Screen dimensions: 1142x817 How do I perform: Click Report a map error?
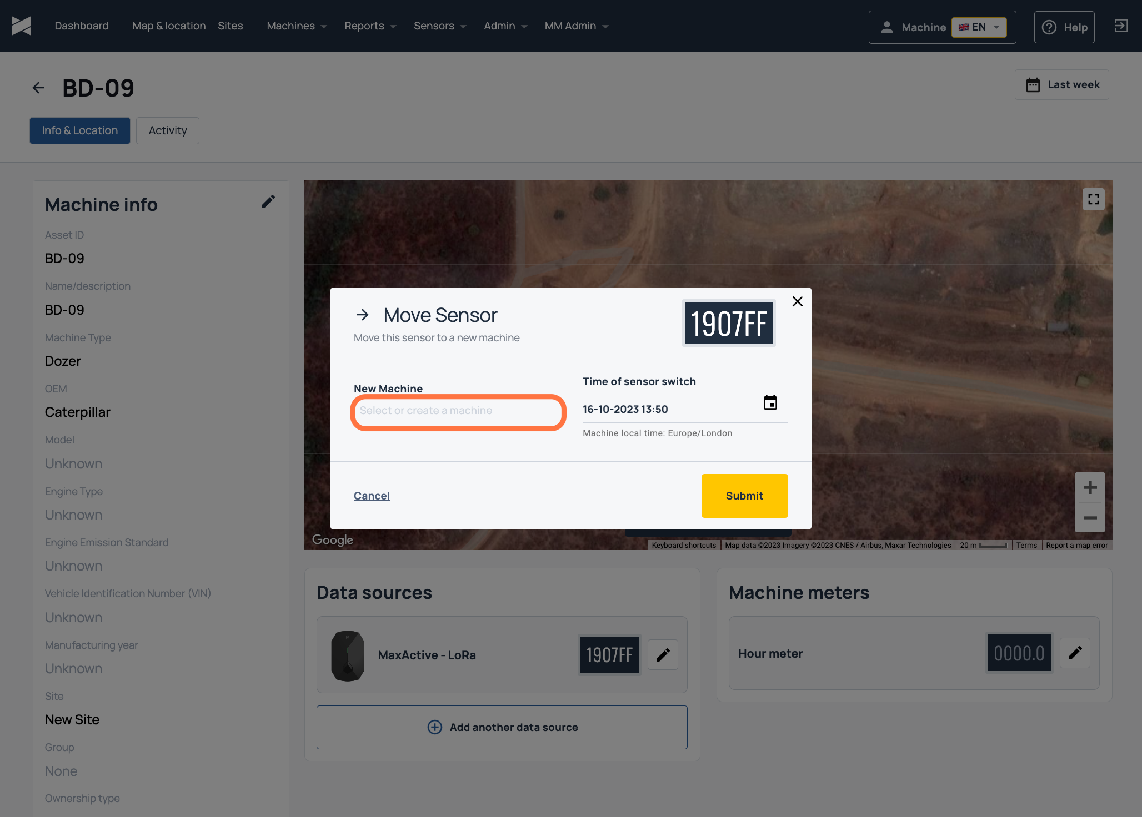1076,545
